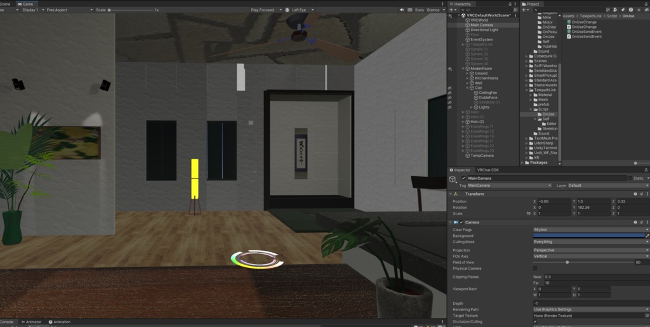This screenshot has width=650, height=327.
Task: Lock the Inspector panel
Action: [x=646, y=170]
